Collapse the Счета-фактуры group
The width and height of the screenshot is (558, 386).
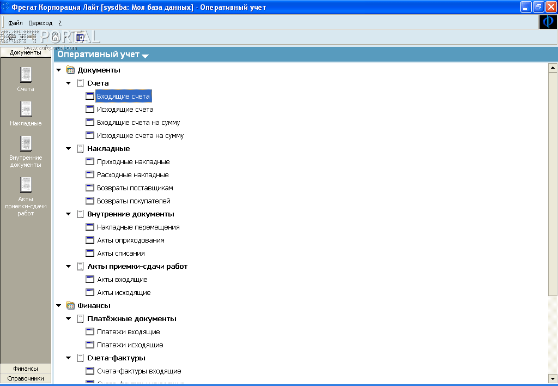tap(68, 358)
